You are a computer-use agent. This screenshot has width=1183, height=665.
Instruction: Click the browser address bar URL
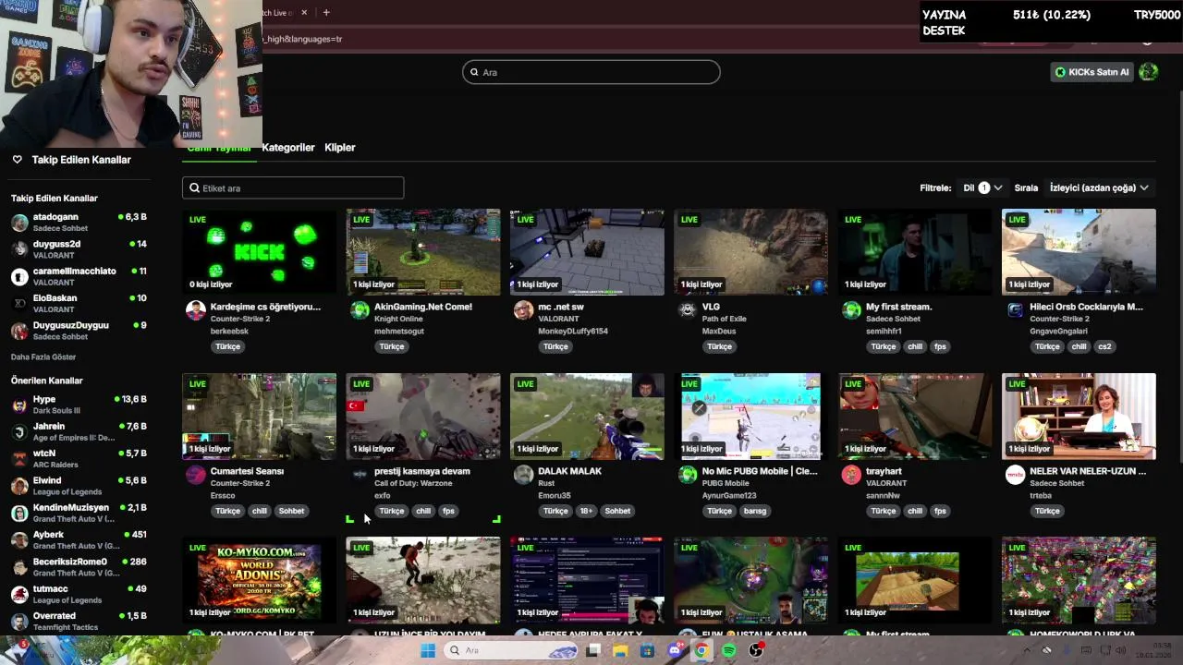pos(302,40)
